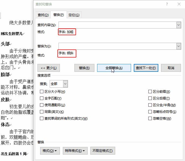Enable the 忽略空格(W) checkbox
Image resolution: width=185 pixels, height=161 pixels.
point(150,118)
